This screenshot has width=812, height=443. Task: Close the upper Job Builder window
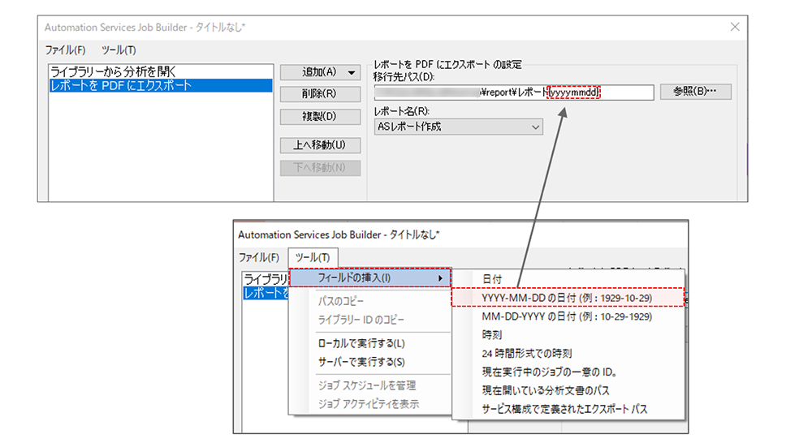pos(735,27)
